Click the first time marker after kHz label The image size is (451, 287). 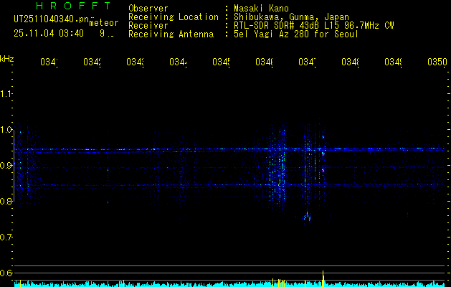(49, 62)
